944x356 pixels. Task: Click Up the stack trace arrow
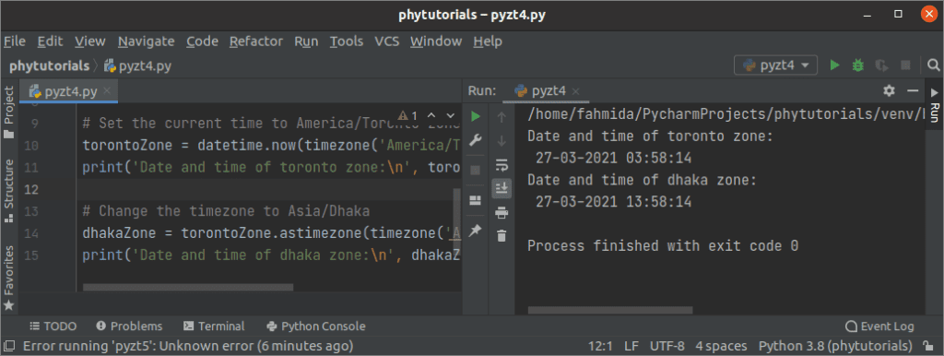[501, 117]
